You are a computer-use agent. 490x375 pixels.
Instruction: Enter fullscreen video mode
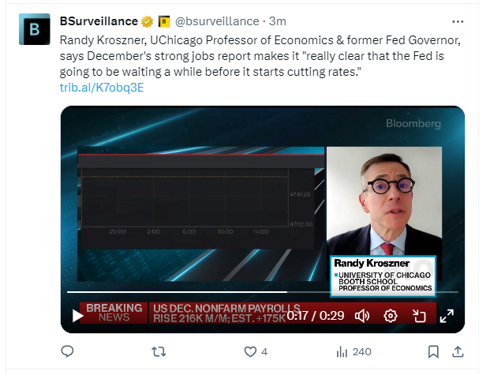click(x=446, y=316)
